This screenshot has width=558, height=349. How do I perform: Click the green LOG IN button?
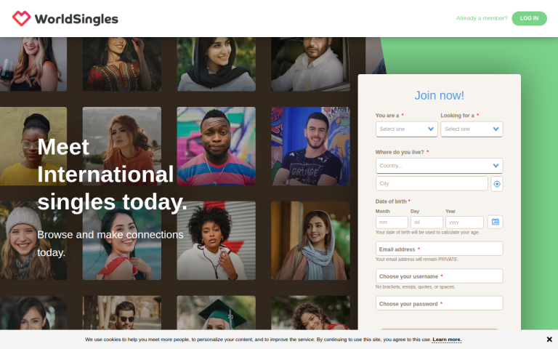pos(529,18)
